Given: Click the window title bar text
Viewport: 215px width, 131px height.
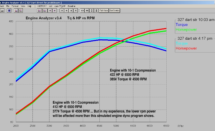Looking at the screenshot, I should pos(32,3).
